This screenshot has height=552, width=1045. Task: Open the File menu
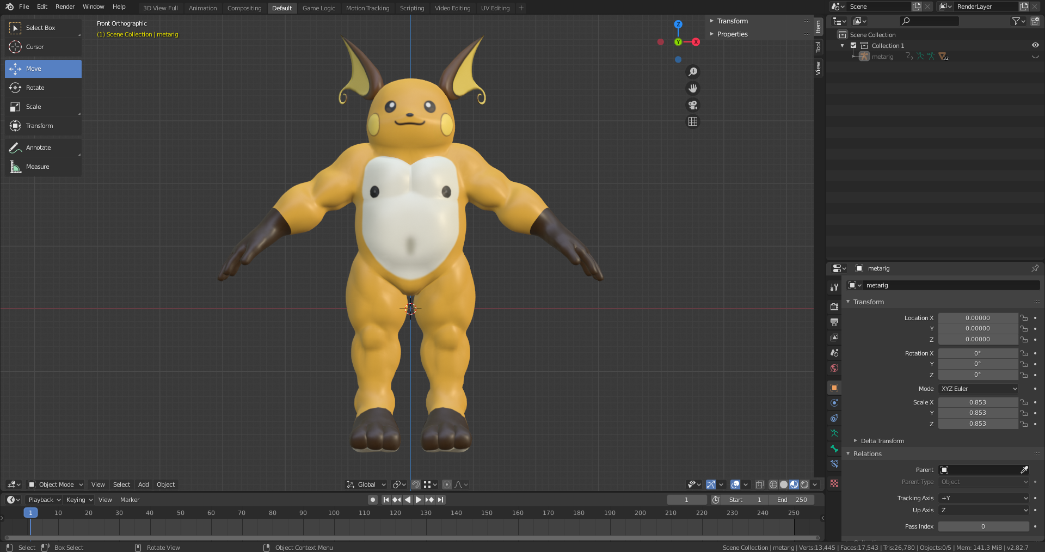(x=24, y=7)
